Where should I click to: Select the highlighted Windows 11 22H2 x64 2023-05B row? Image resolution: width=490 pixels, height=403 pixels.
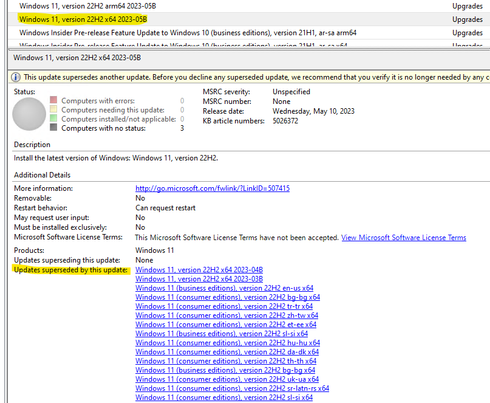(248, 19)
